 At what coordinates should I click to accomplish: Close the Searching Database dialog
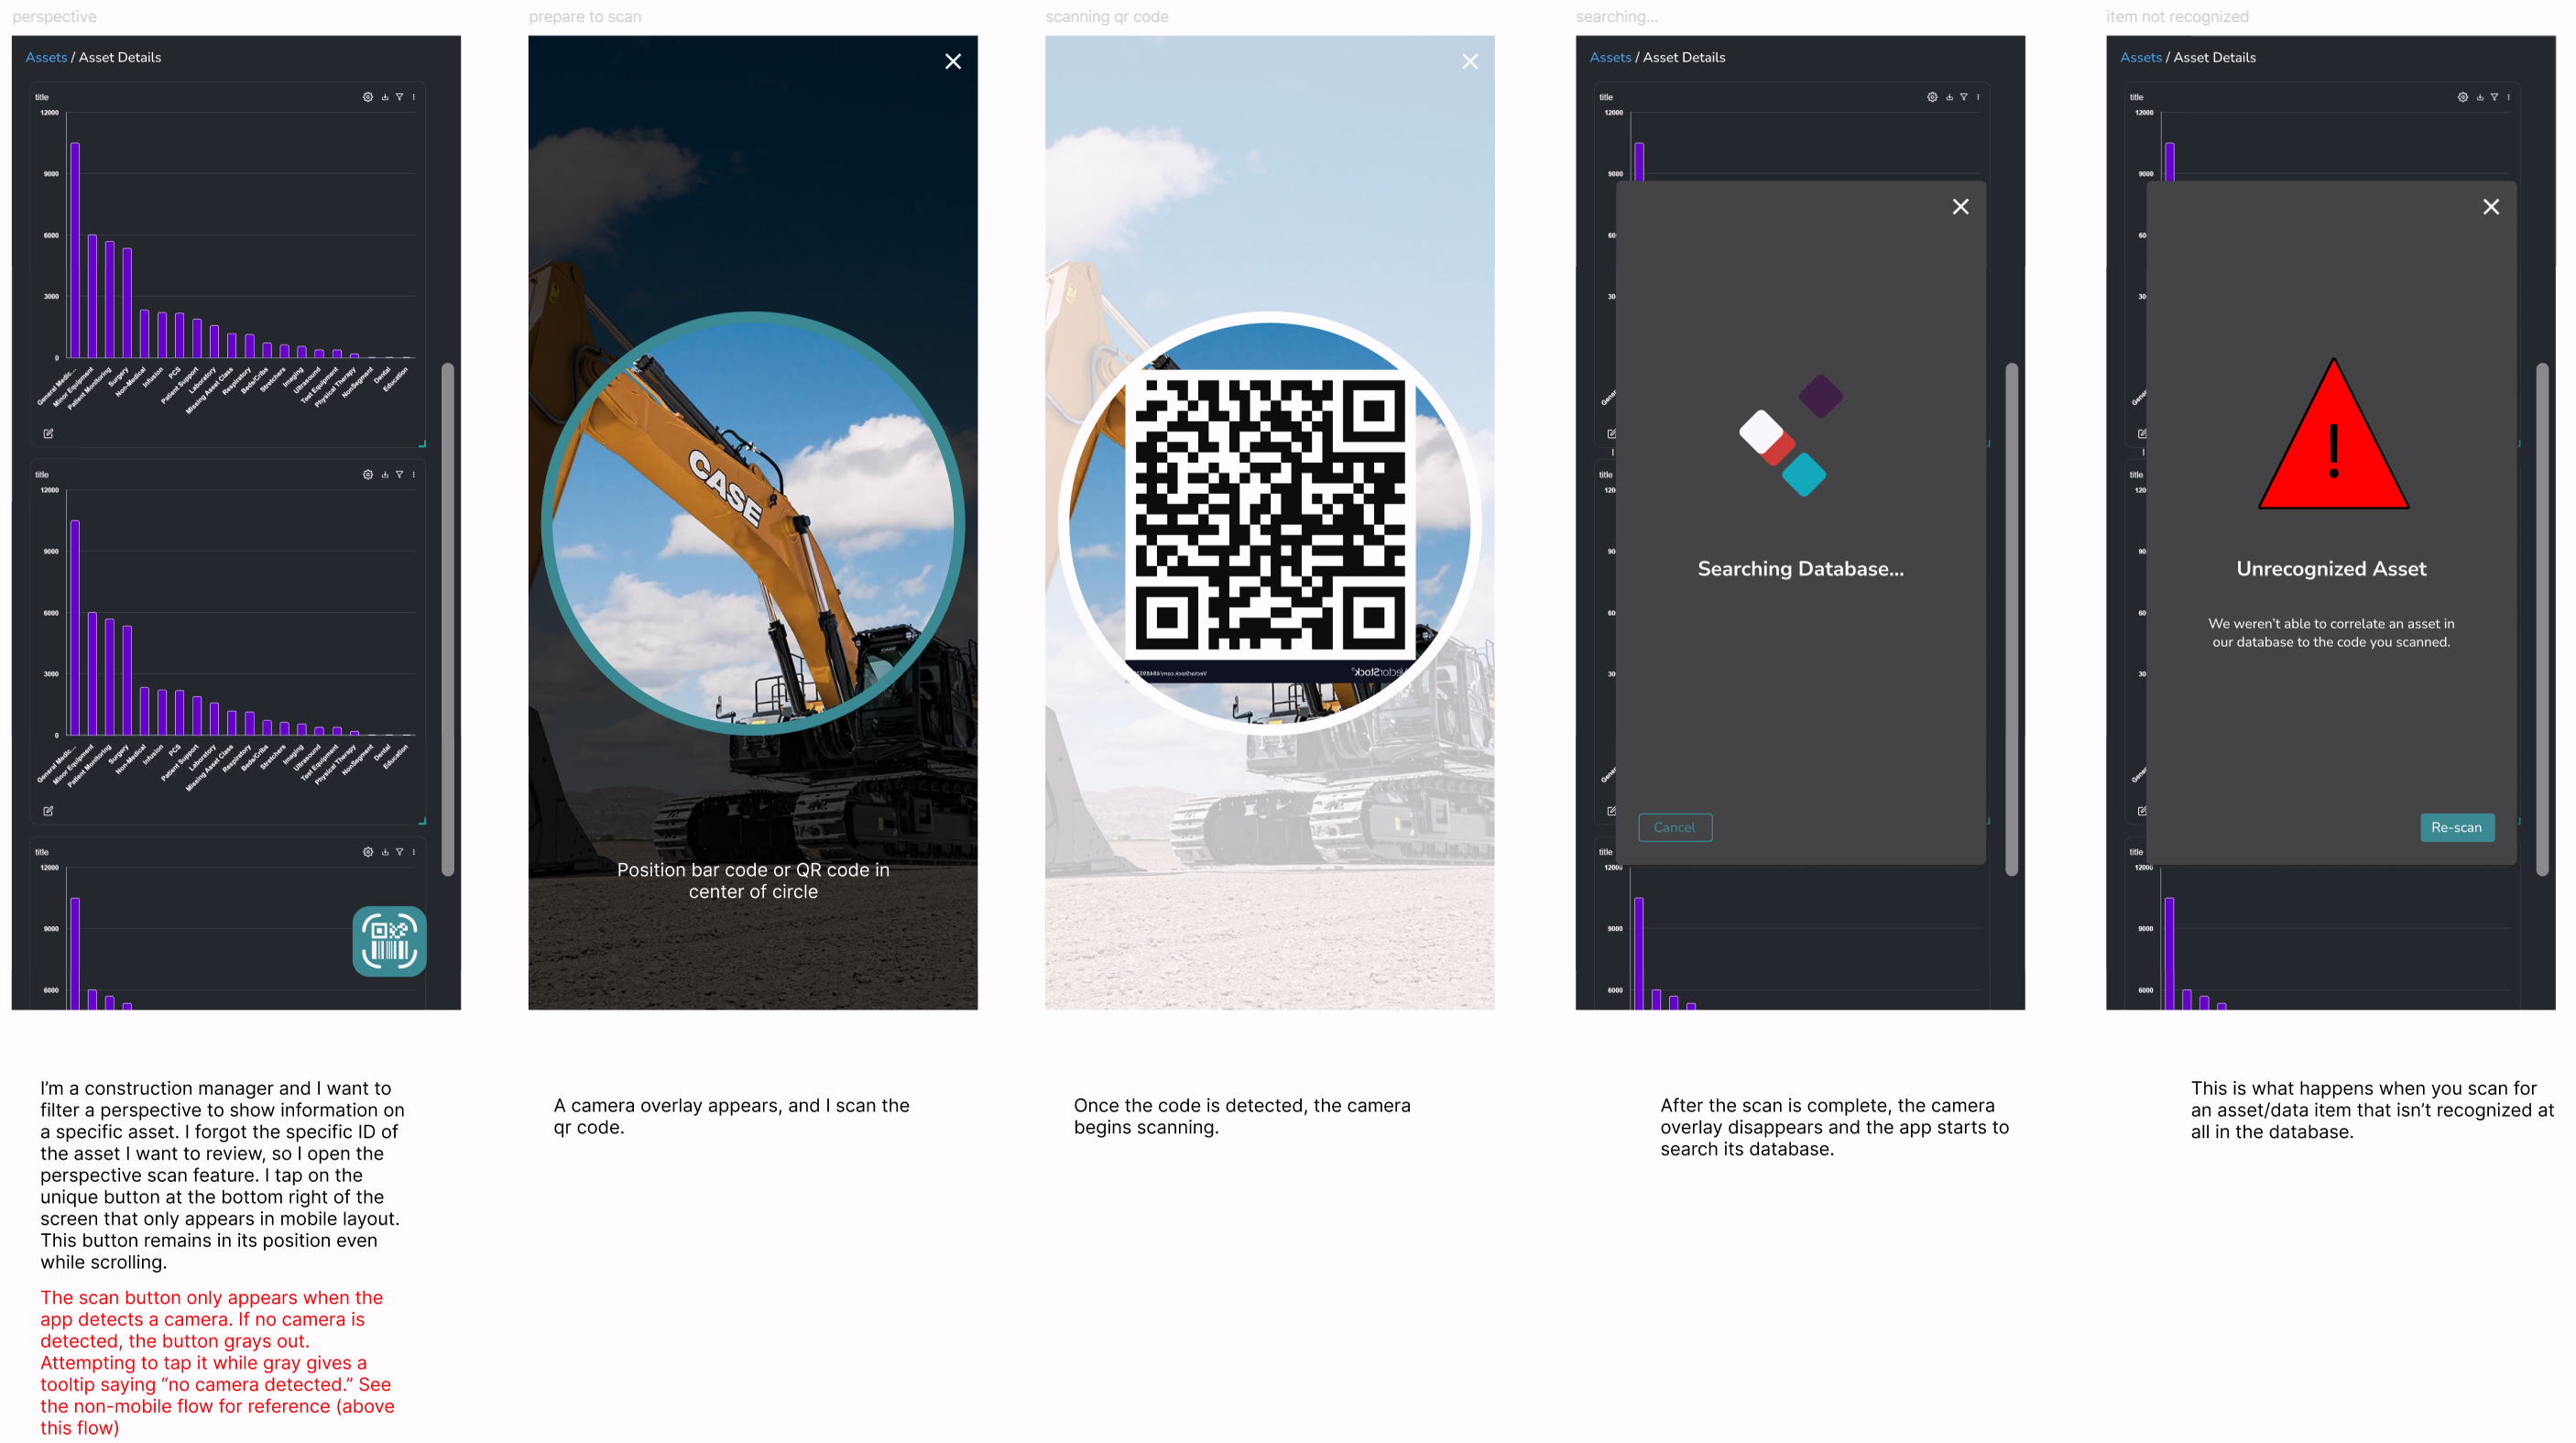pyautogui.click(x=1960, y=207)
